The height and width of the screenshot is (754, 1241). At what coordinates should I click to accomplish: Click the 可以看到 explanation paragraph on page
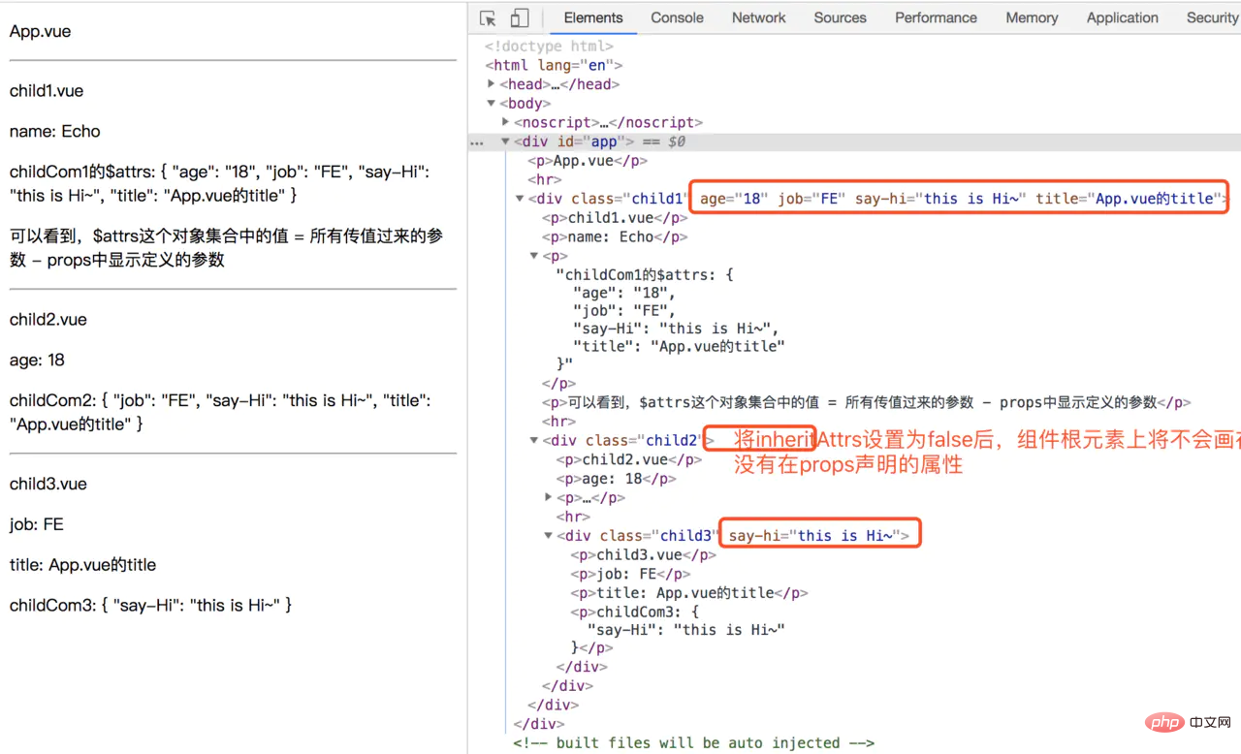click(x=226, y=248)
